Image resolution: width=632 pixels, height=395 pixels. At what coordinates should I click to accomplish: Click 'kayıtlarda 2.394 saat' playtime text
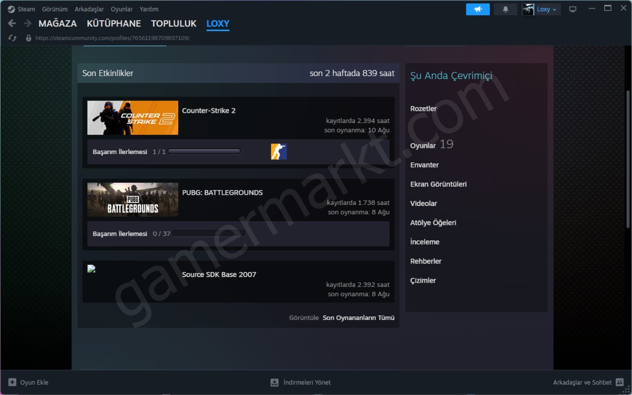358,121
